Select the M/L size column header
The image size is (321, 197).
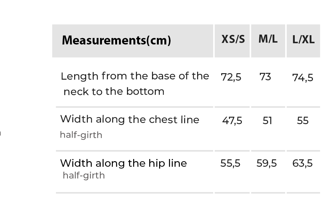click(268, 39)
